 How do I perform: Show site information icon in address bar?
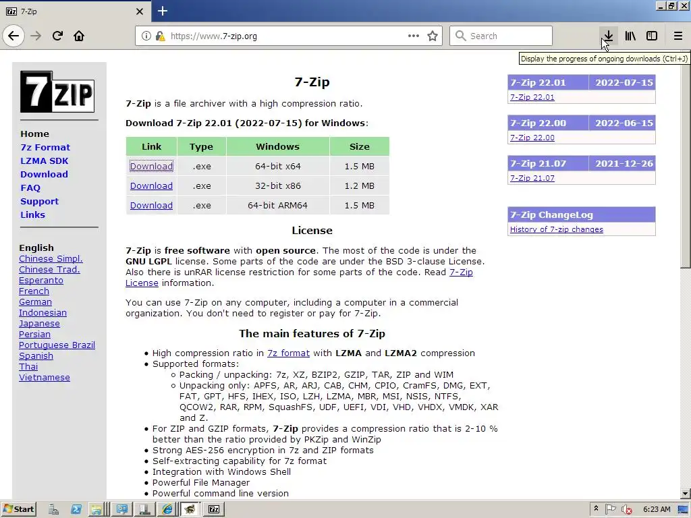(x=146, y=36)
